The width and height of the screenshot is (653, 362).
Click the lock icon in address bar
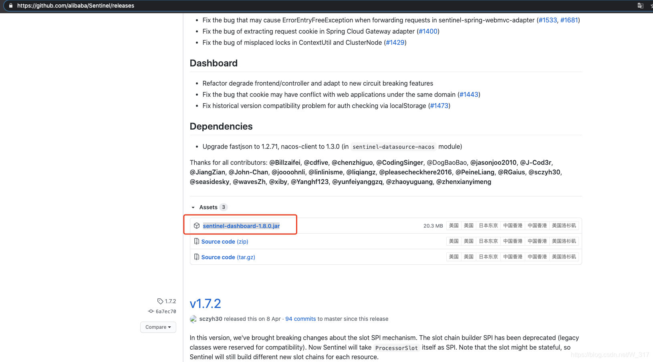click(x=11, y=6)
